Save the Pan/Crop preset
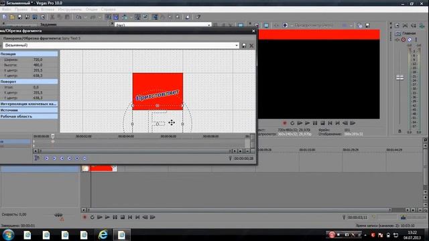The height and width of the screenshot is (241, 429). 244,46
